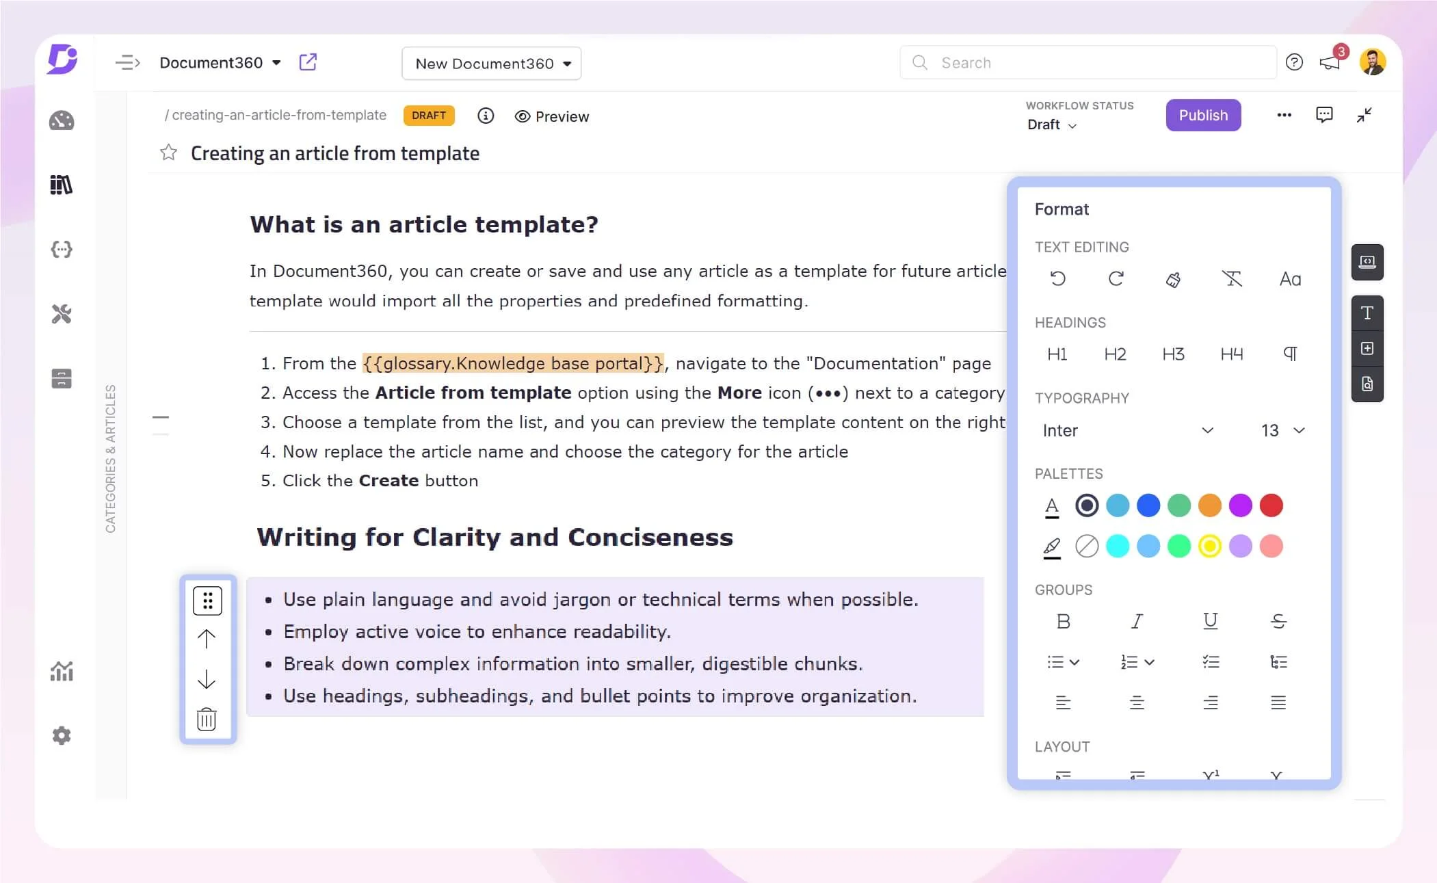
Task: Open the More options ellipsis icon
Action: [1284, 115]
